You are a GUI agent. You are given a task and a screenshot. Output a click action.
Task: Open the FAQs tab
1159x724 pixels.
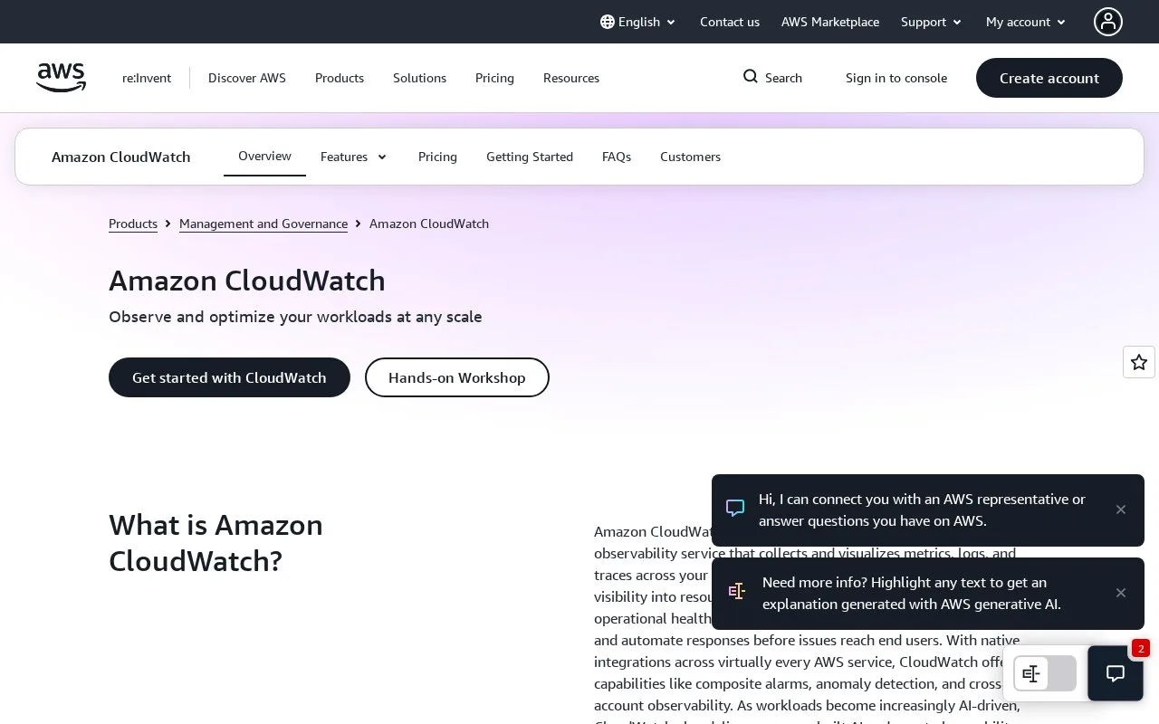(617, 157)
